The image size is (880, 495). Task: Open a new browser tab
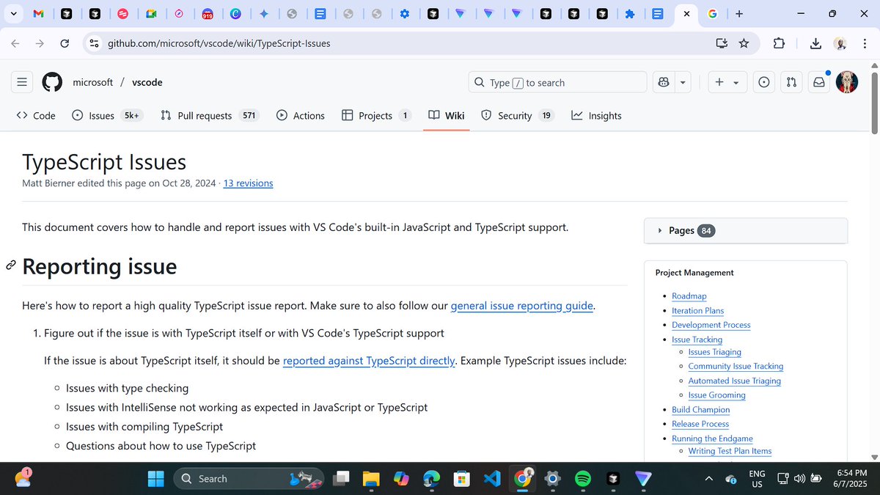tap(738, 13)
